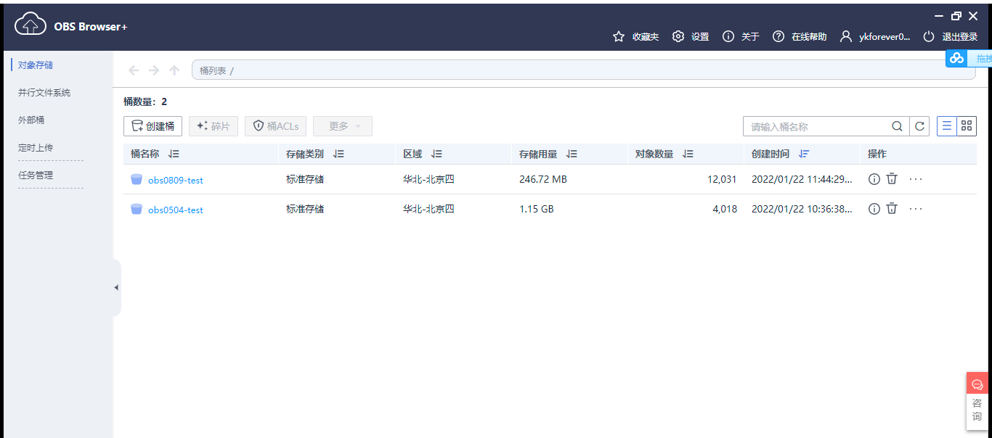The width and height of the screenshot is (992, 438).
Task: Sort by 对象数量 column
Action: 688,154
